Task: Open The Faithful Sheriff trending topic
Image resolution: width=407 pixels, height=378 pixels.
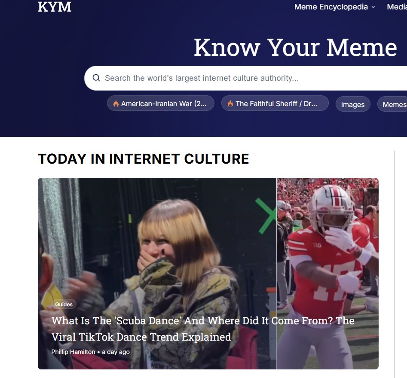Action: click(x=275, y=103)
